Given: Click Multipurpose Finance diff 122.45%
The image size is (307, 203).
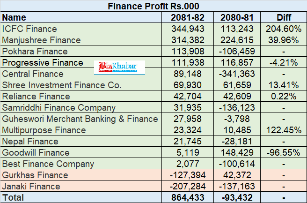Looking at the screenshot, I should pos(284,130).
